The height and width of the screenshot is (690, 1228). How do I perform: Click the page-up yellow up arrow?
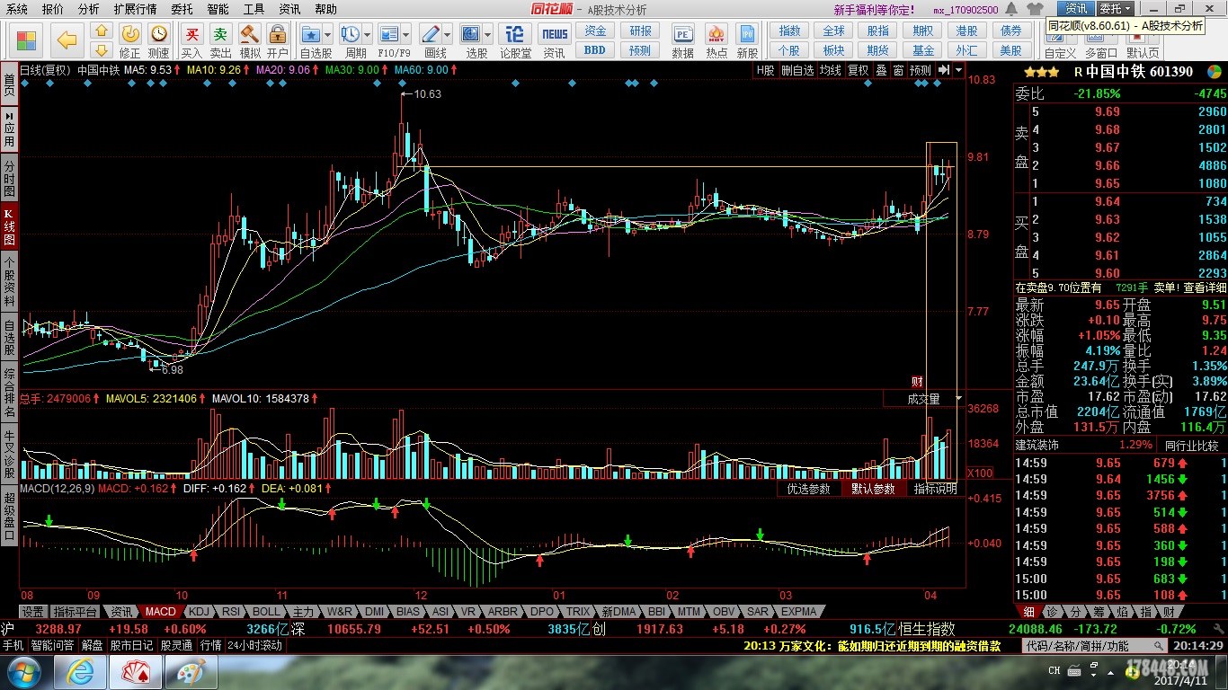(102, 31)
